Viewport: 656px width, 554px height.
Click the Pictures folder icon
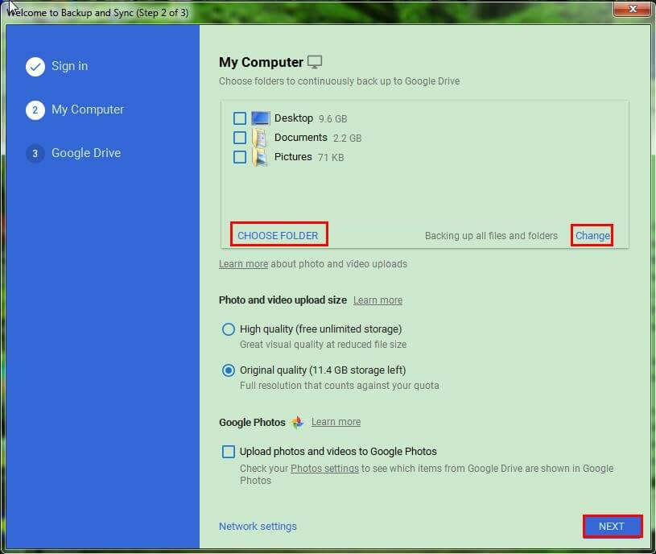click(259, 157)
